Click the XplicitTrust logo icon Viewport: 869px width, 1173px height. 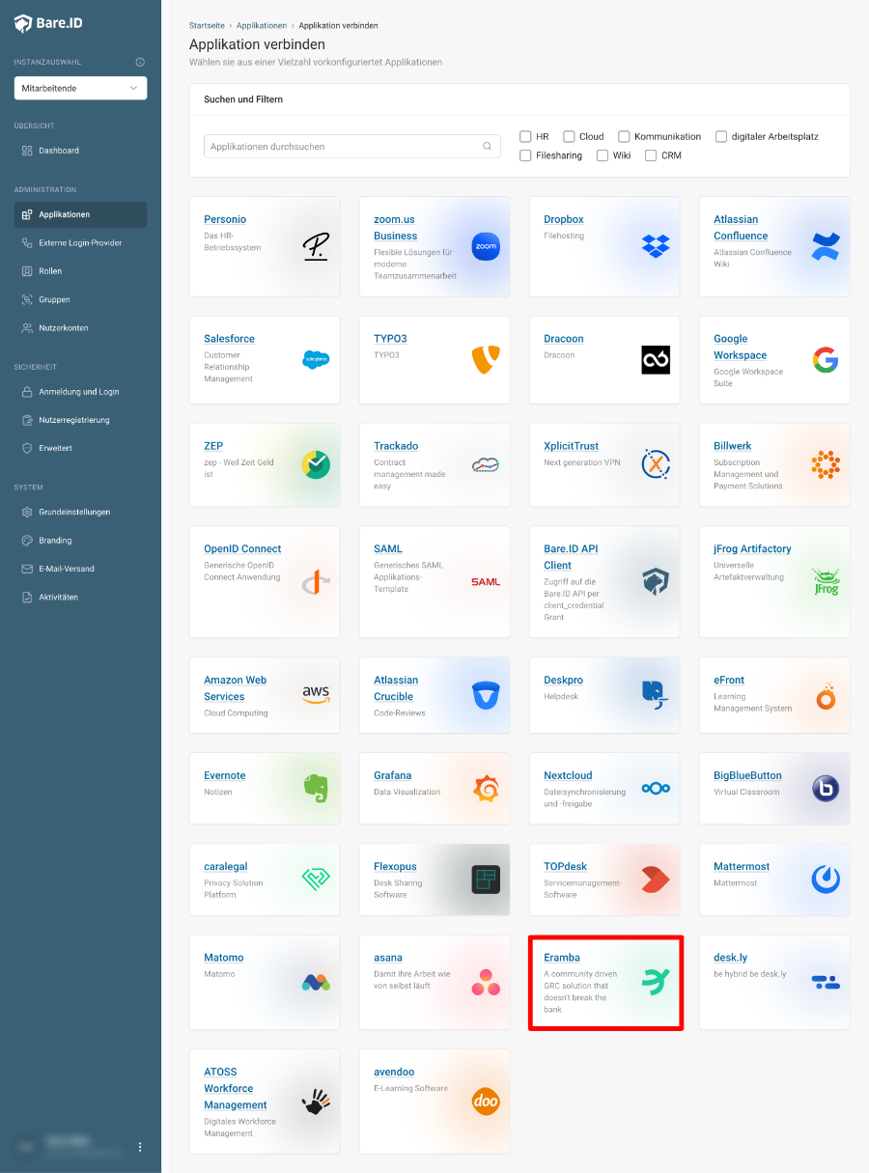656,464
